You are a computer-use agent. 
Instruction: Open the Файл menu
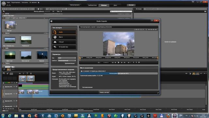(x=8, y=2)
